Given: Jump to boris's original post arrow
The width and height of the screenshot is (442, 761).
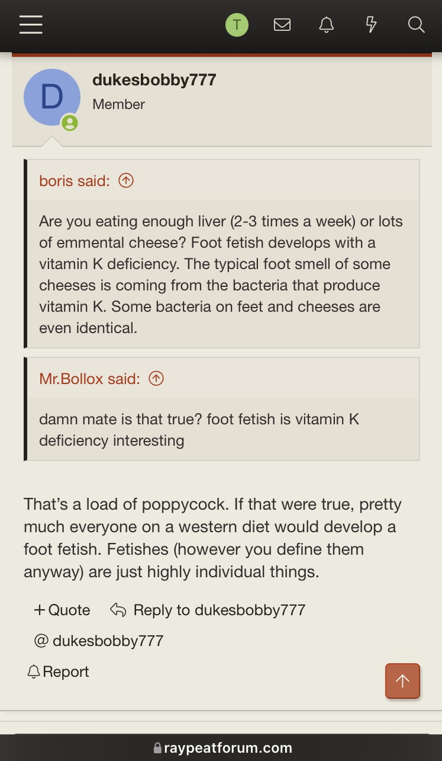Looking at the screenshot, I should click(x=126, y=181).
